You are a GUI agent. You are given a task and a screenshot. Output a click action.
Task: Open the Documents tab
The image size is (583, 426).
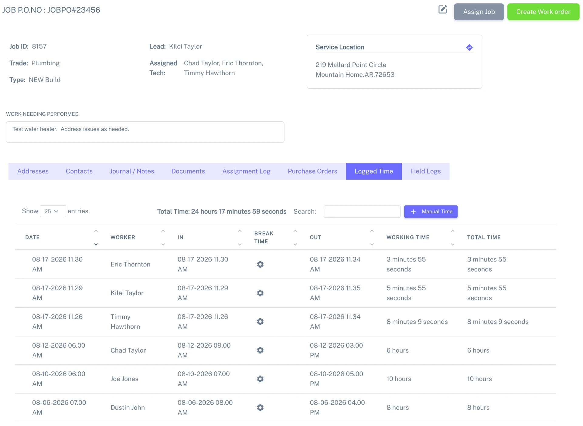(x=188, y=171)
